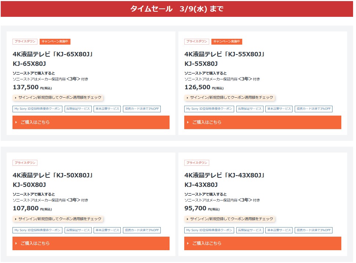Select the 提携カード決済で3%OFF tag for KJ-50X80J
This screenshot has width=356, height=263.
[x=142, y=230]
